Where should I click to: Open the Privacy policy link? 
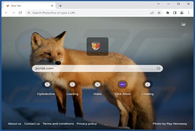point(87,124)
